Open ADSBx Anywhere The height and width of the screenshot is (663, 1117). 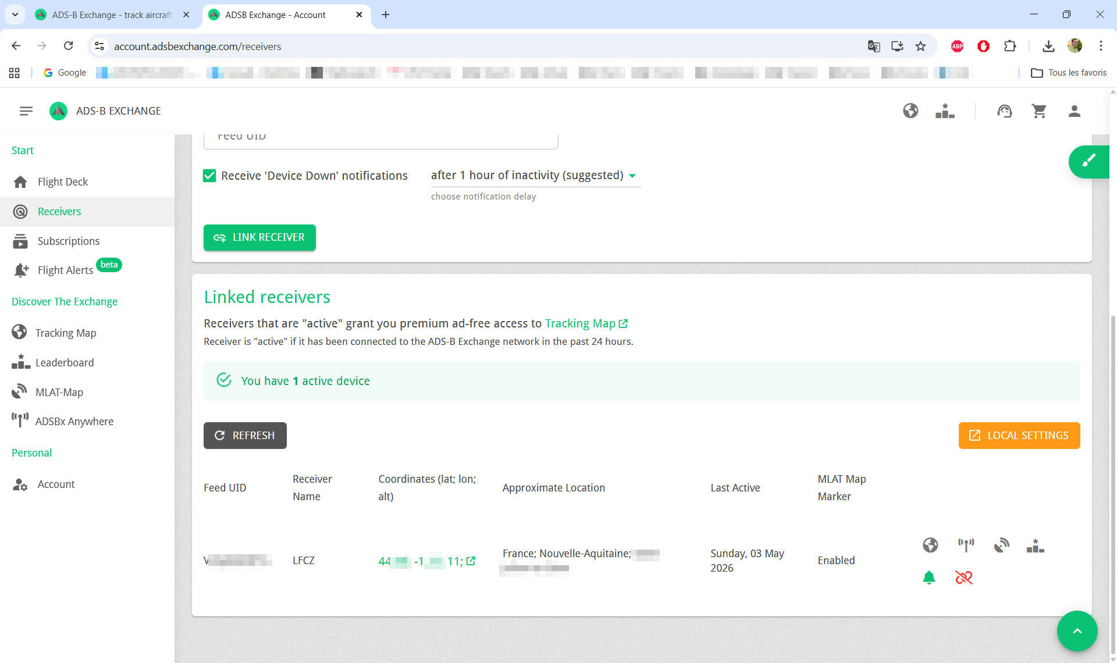pos(87,421)
